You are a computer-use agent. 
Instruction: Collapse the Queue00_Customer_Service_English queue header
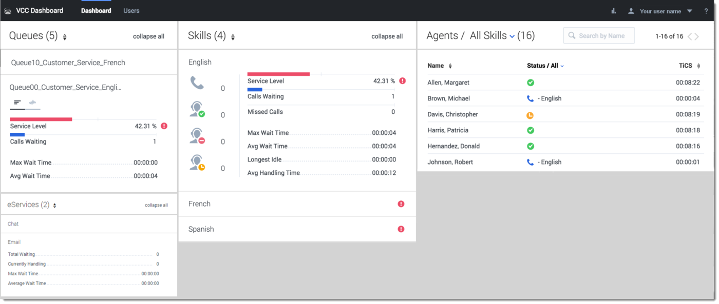pos(66,87)
